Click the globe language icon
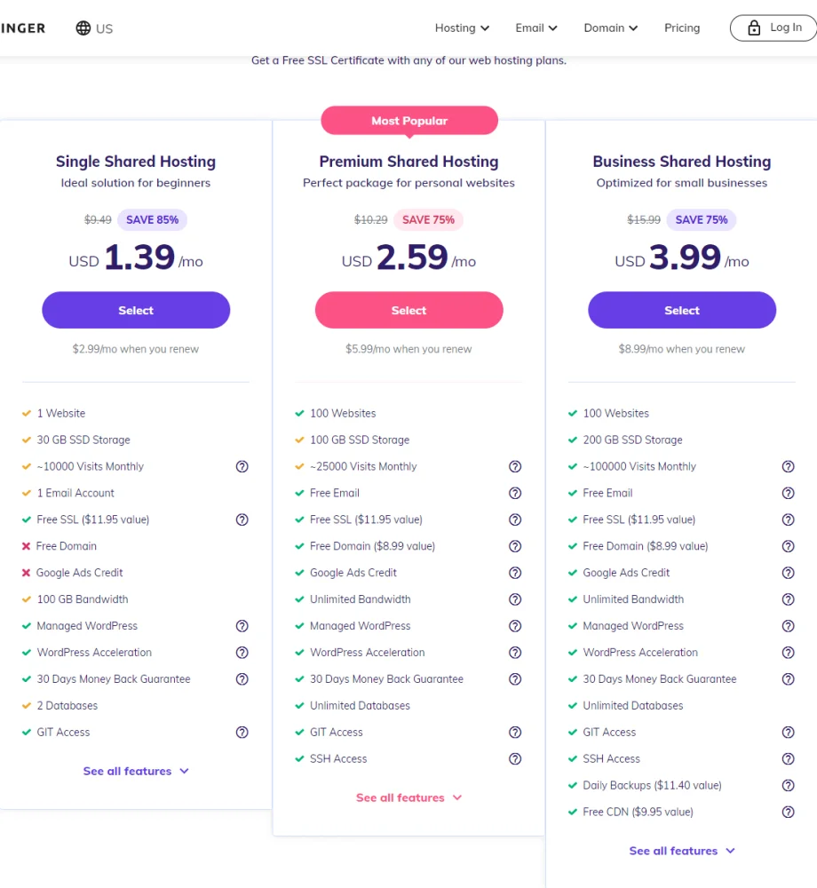817x888 pixels. click(x=83, y=28)
